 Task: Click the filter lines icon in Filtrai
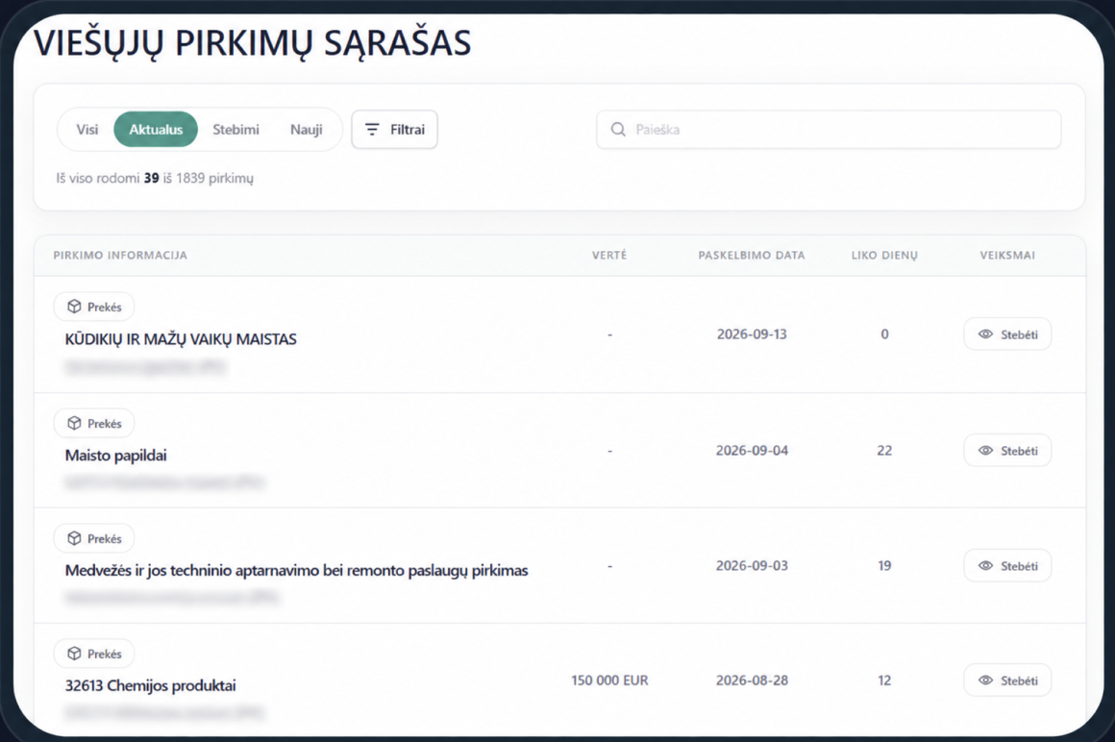[x=372, y=130]
